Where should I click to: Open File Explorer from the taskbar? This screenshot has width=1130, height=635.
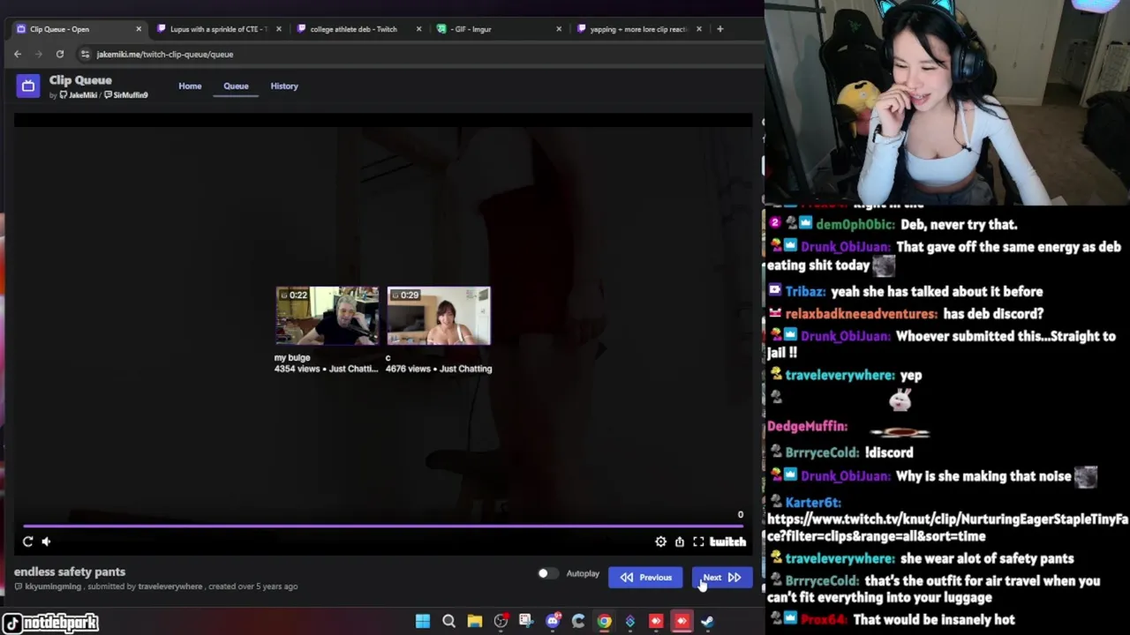coord(475,621)
